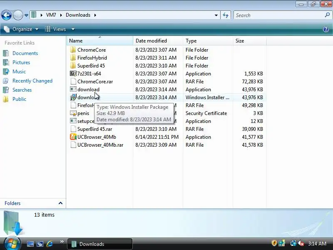
Task: Select the download Application file icon
Action: click(73, 89)
